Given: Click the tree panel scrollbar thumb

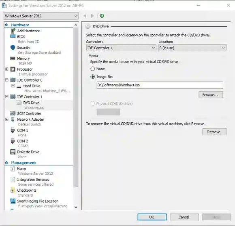Looking at the screenshot, I should (x=76, y=107).
